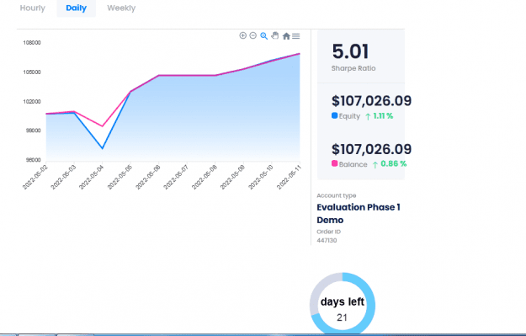Click the blue Equity legend swatch
This screenshot has width=526, height=336.
point(334,115)
